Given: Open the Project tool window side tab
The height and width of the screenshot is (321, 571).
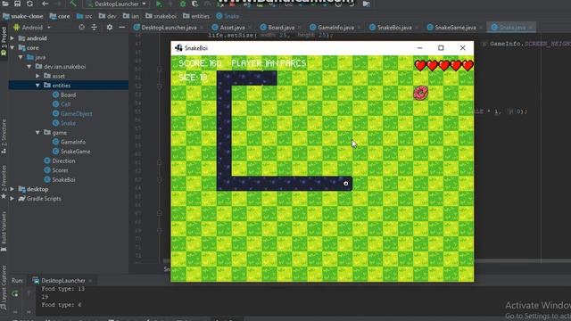Looking at the screenshot, I should pos(4,41).
